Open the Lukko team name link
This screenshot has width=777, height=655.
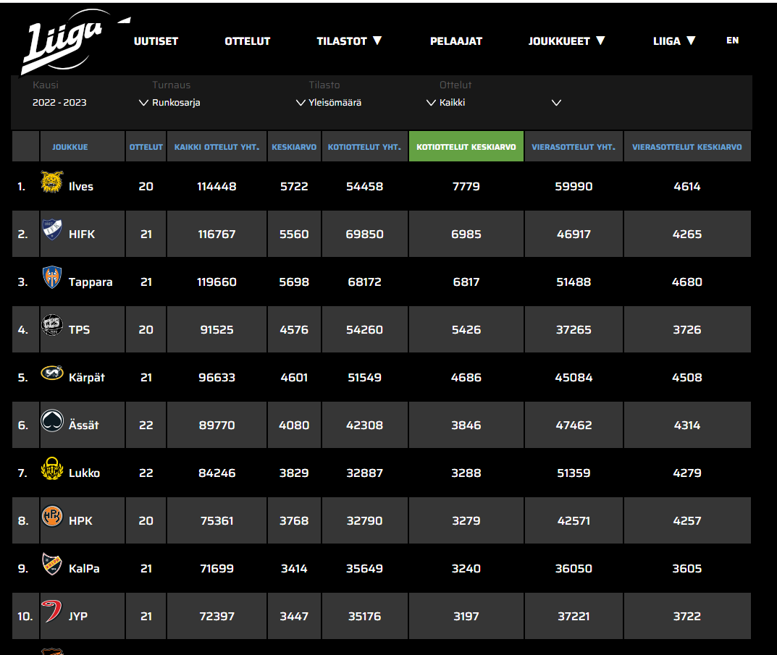(x=84, y=473)
